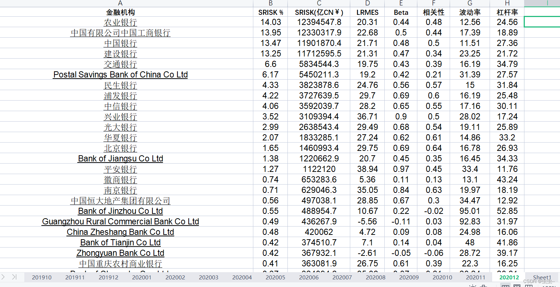
Task: Switch to the 202011 tab
Action: 476,278
